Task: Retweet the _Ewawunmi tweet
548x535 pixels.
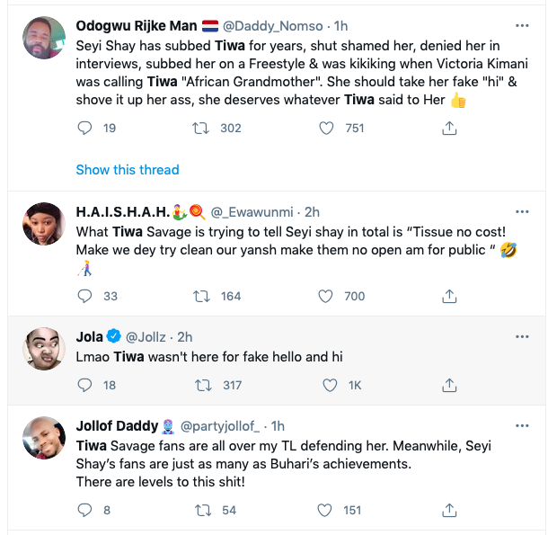Action: [x=203, y=296]
